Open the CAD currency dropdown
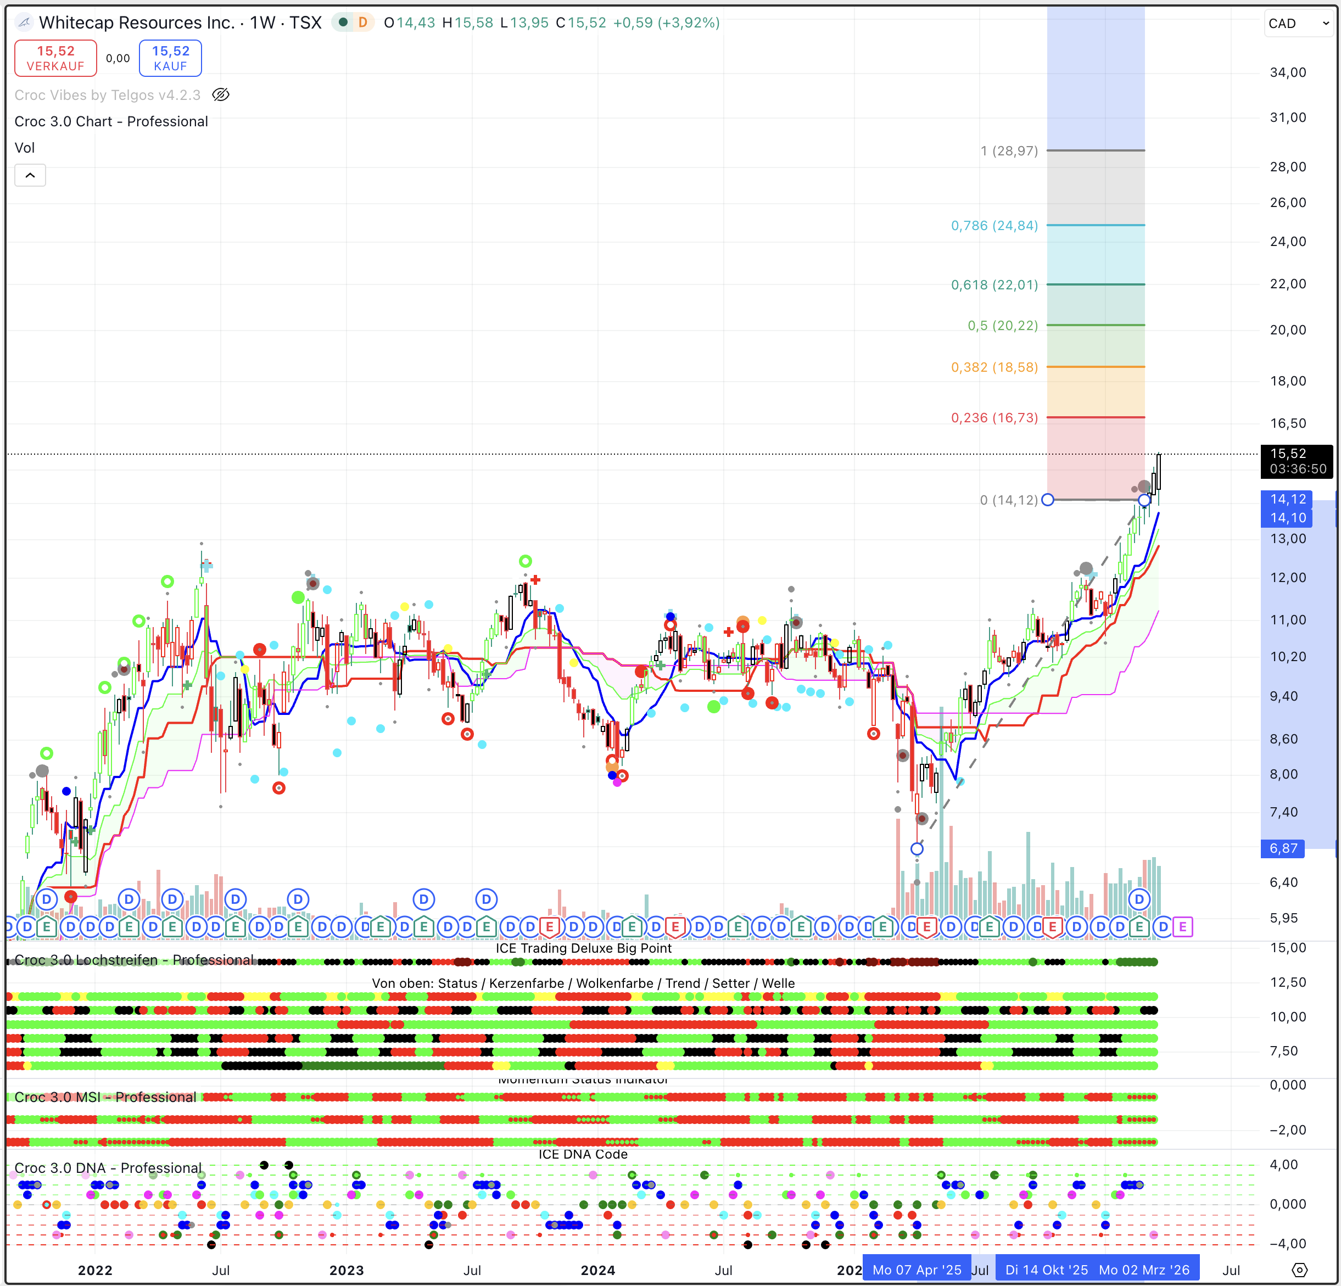The image size is (1341, 1286). (1298, 23)
